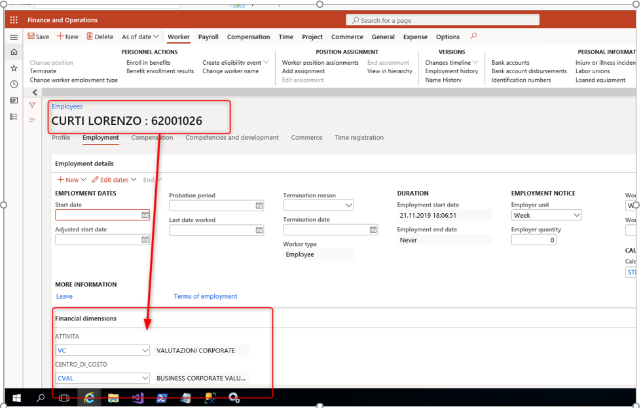
Task: Click the Save button in action pane
Action: (x=39, y=37)
